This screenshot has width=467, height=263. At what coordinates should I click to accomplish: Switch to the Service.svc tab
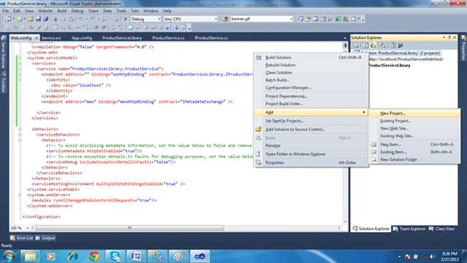click(x=52, y=38)
